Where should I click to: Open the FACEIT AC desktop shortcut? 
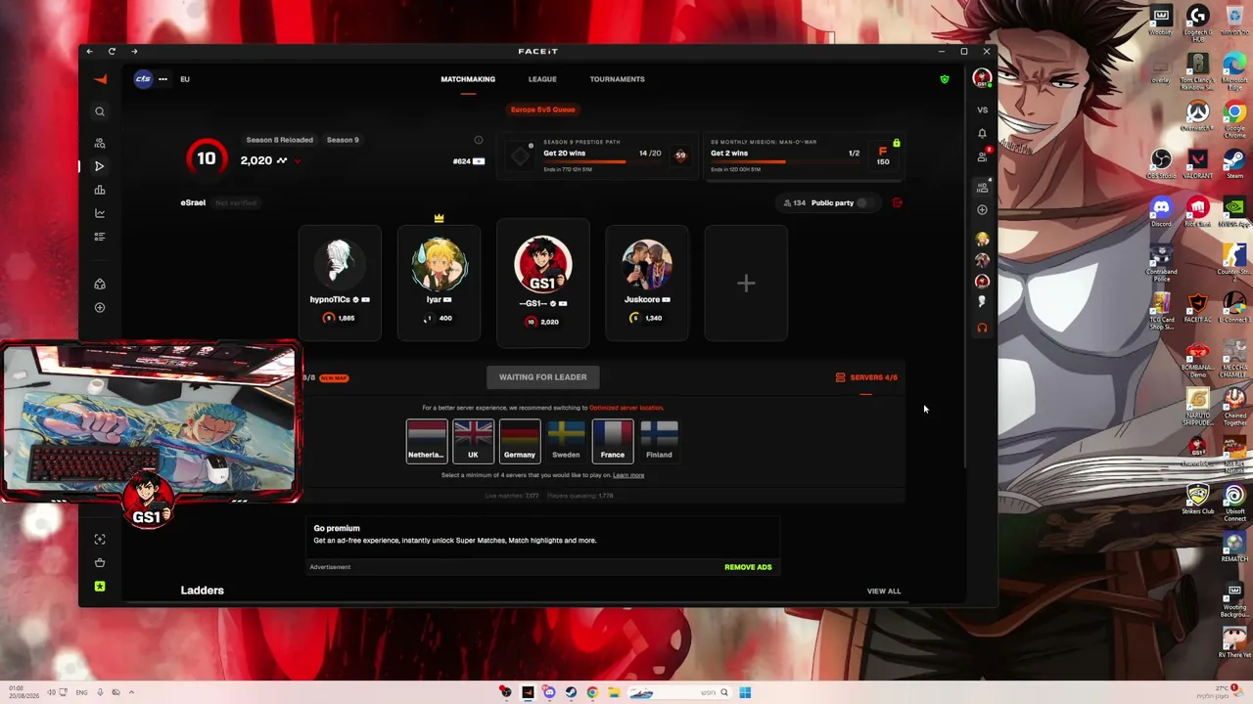(1197, 308)
